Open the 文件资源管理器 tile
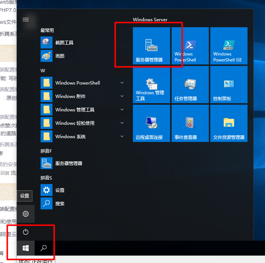The width and height of the screenshot is (265, 263). click(229, 123)
